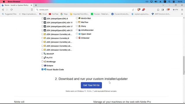The width and height of the screenshot is (185, 104).
Task: Open Brave Shields lion icon
Action: [139, 10]
